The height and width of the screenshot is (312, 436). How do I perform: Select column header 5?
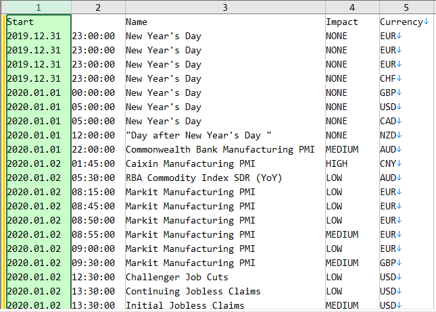(406, 7)
